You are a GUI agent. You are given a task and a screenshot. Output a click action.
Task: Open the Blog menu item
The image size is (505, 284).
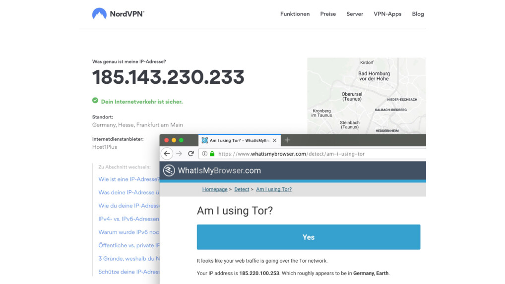pyautogui.click(x=418, y=14)
